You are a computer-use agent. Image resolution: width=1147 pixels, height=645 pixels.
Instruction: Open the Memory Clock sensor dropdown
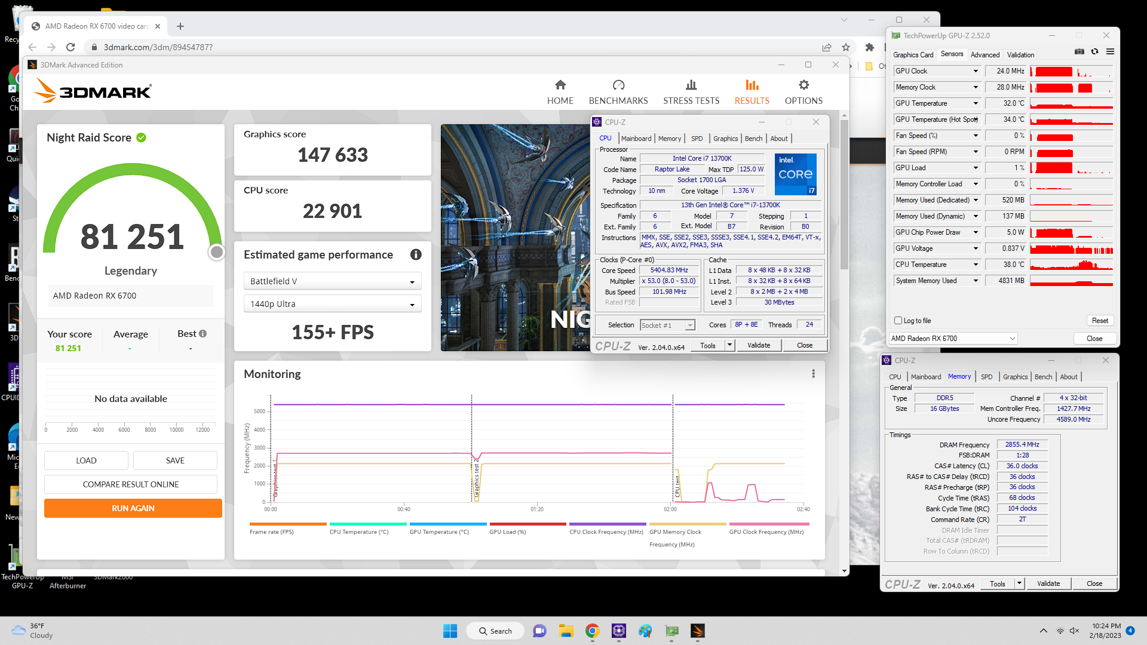pyautogui.click(x=976, y=87)
